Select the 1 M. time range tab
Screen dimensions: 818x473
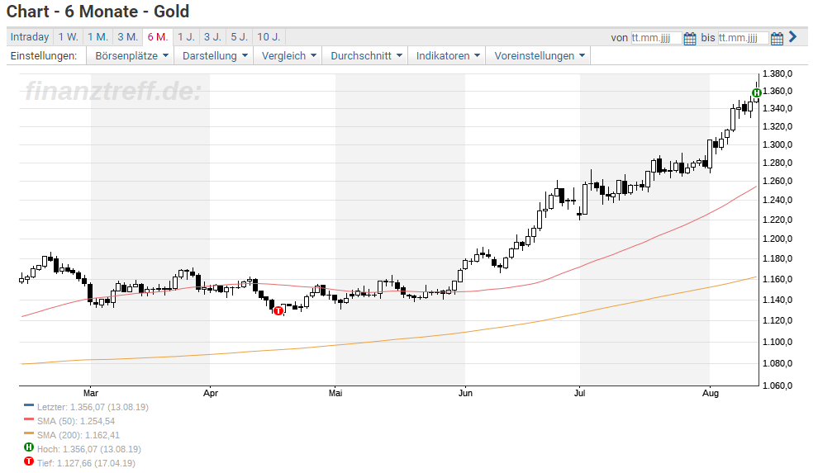(x=97, y=37)
